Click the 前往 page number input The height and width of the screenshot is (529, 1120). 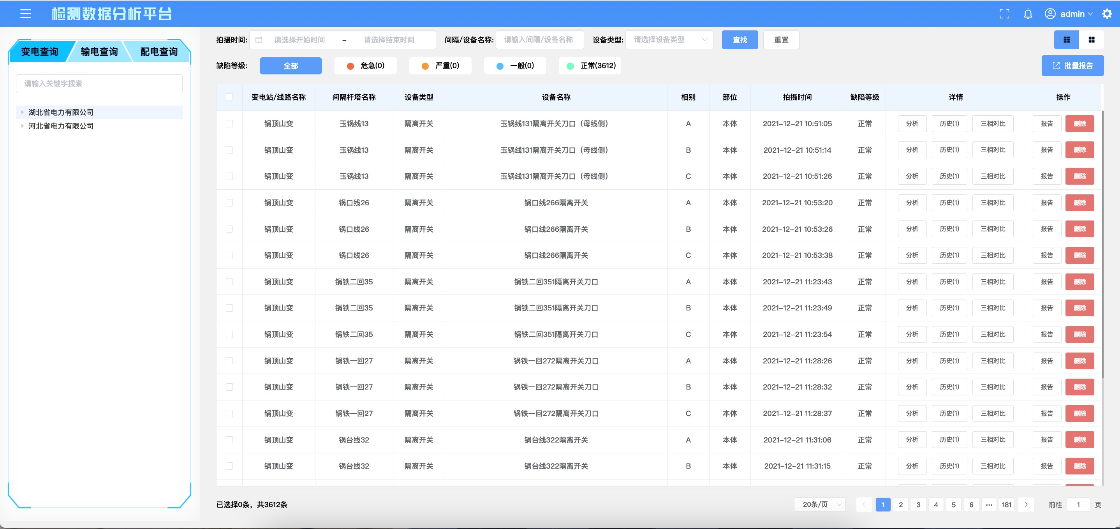[1078, 504]
